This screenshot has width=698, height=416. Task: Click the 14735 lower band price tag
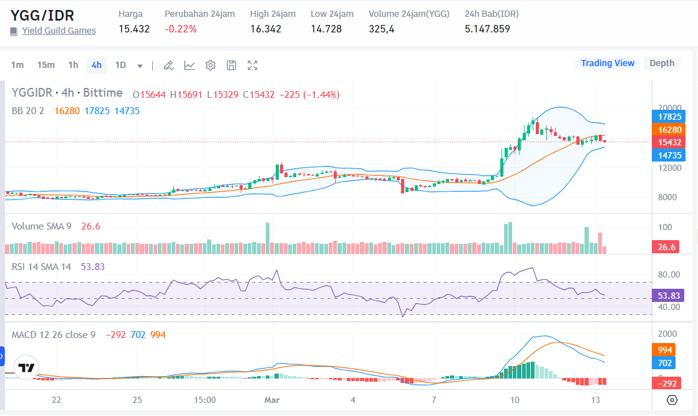[669, 155]
